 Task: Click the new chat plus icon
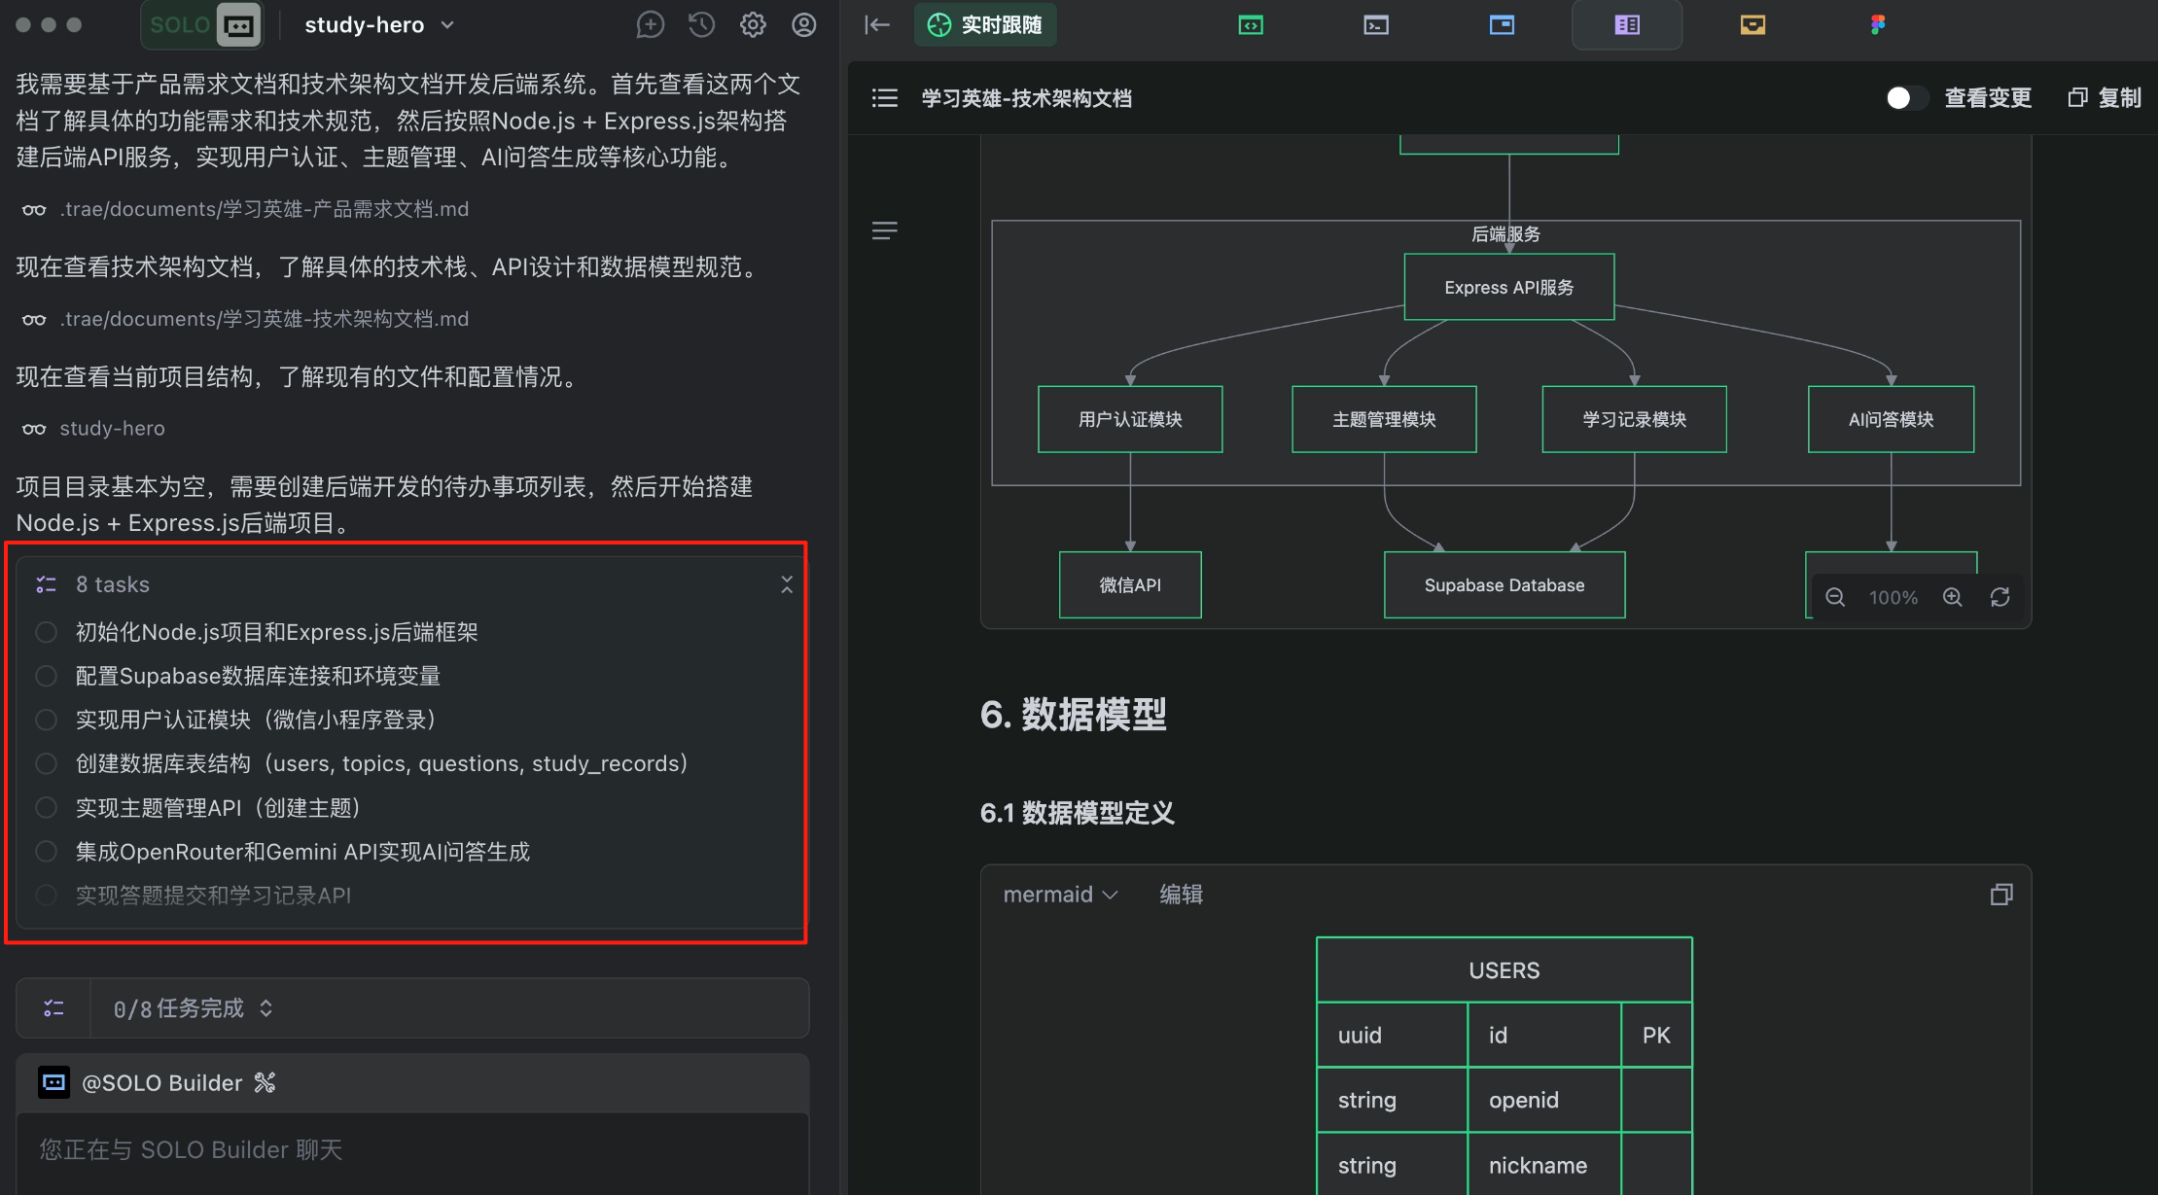tap(650, 25)
